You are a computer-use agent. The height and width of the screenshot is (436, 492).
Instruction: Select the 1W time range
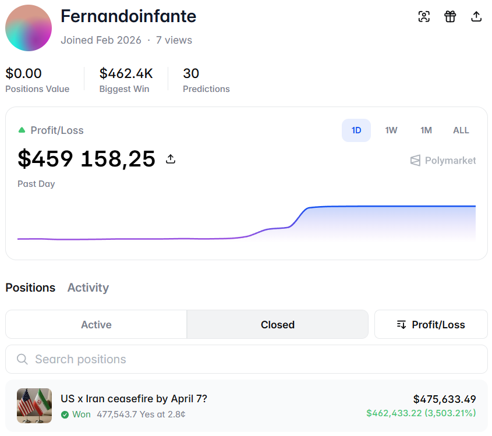pos(391,130)
